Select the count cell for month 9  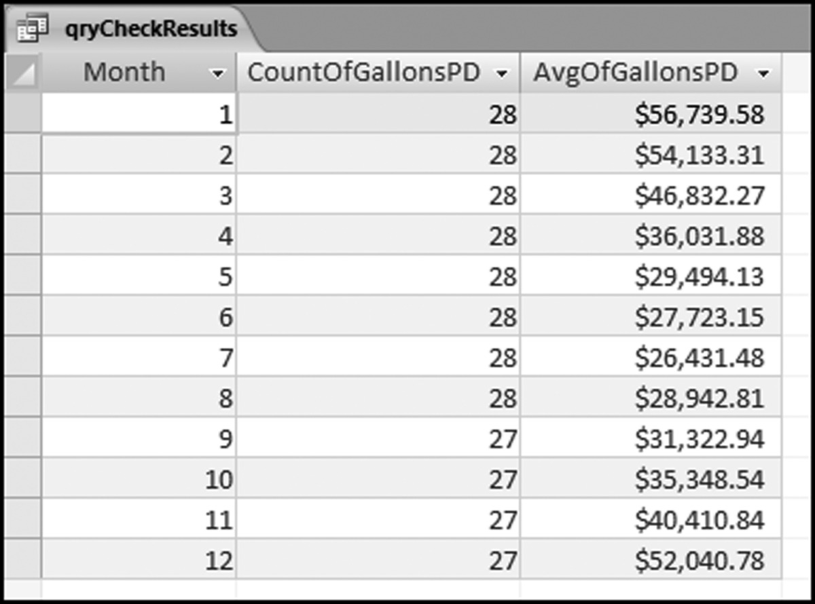point(378,439)
